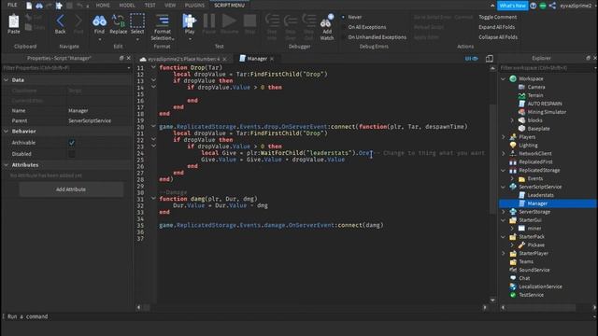Click Expand All Folds

tap(496, 27)
